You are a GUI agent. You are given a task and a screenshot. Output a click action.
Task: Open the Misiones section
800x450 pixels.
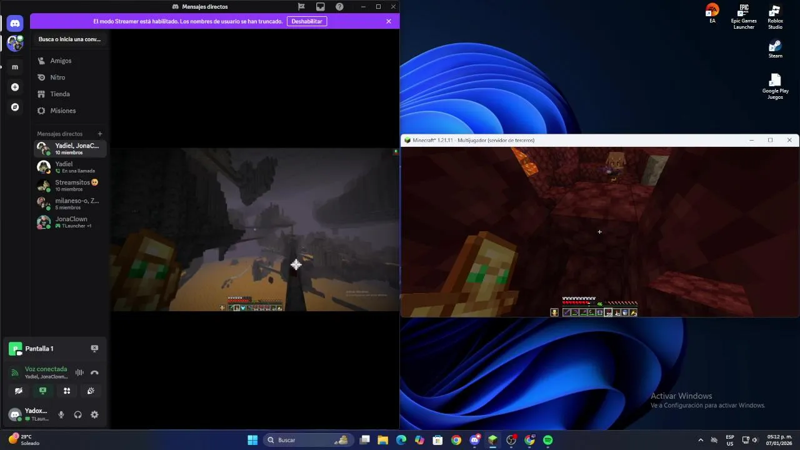(x=70, y=111)
